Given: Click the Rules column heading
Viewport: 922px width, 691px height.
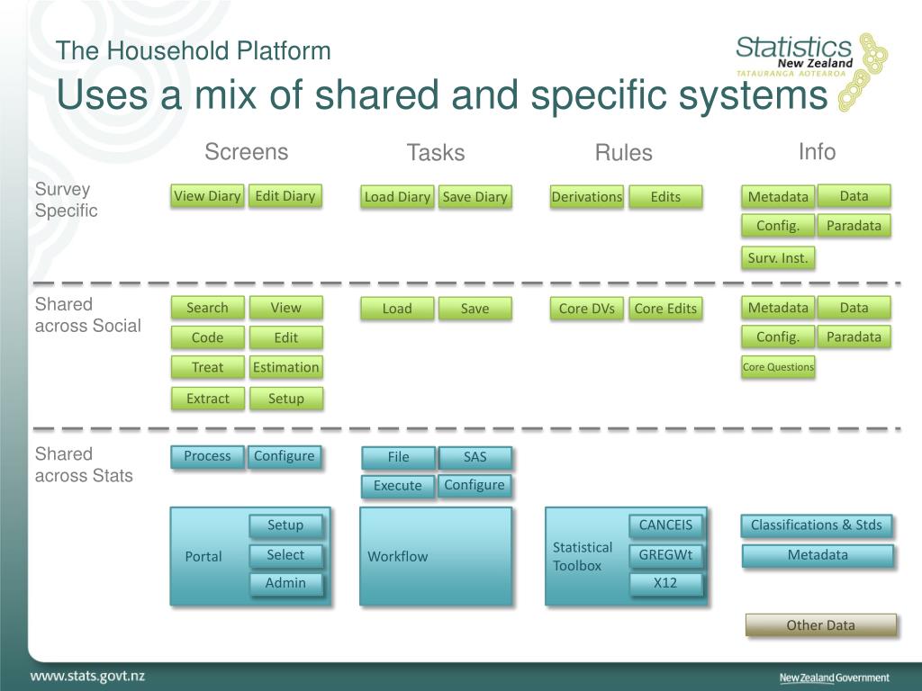Looking at the screenshot, I should [x=624, y=153].
